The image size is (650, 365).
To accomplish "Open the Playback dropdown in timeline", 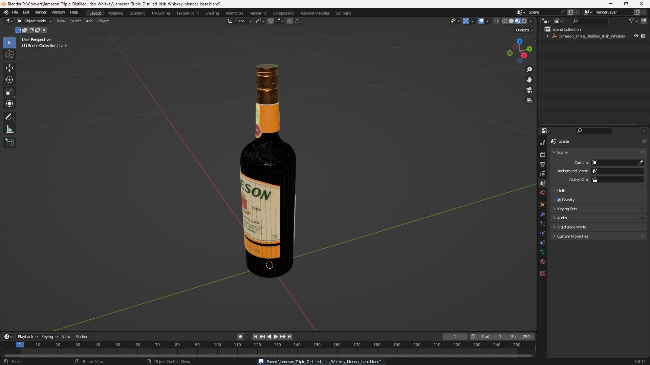I will 27,337.
